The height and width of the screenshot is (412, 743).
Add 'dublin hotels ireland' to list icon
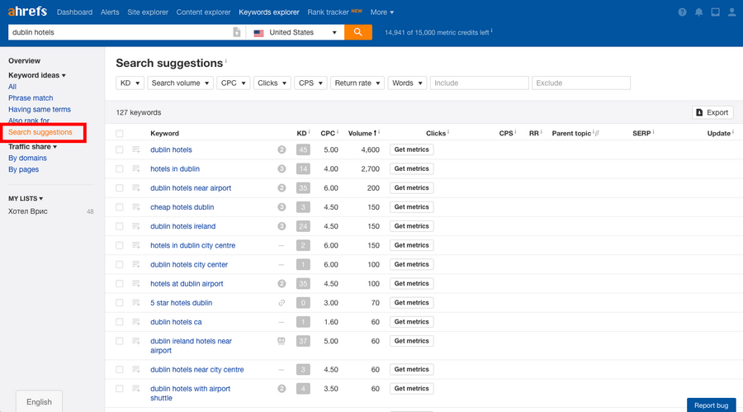pos(136,226)
